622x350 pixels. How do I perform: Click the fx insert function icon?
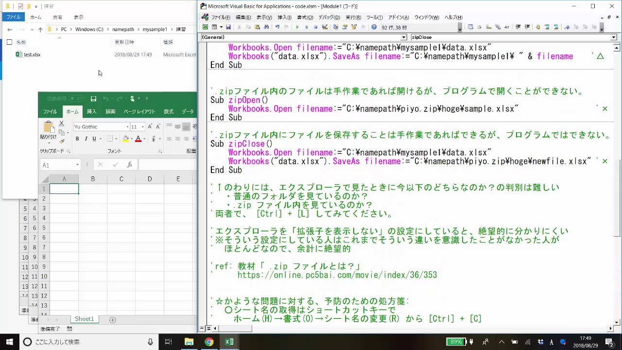pyautogui.click(x=129, y=165)
